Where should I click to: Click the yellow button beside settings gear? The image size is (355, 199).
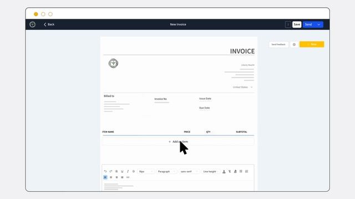click(x=312, y=44)
